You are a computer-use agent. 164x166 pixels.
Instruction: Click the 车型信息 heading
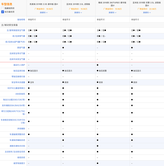[x=7, y=4]
